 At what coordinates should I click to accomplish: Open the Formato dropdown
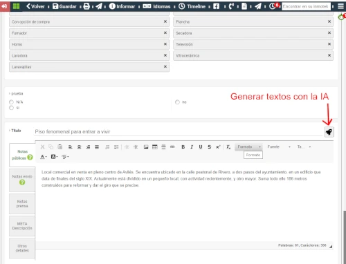pos(248,147)
